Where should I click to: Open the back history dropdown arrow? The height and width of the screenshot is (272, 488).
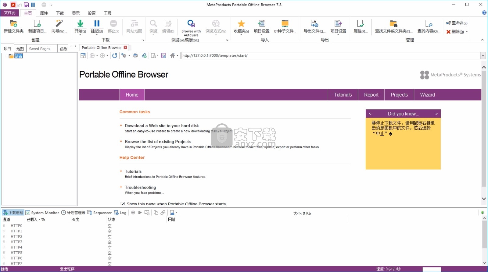(97, 55)
